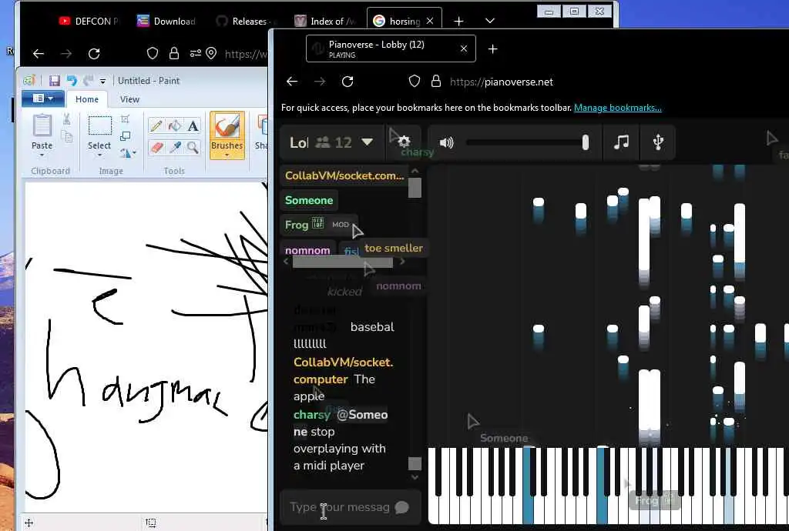This screenshot has height=531, width=789.
Task: Switch to the Download browser tab
Action: tap(166, 21)
